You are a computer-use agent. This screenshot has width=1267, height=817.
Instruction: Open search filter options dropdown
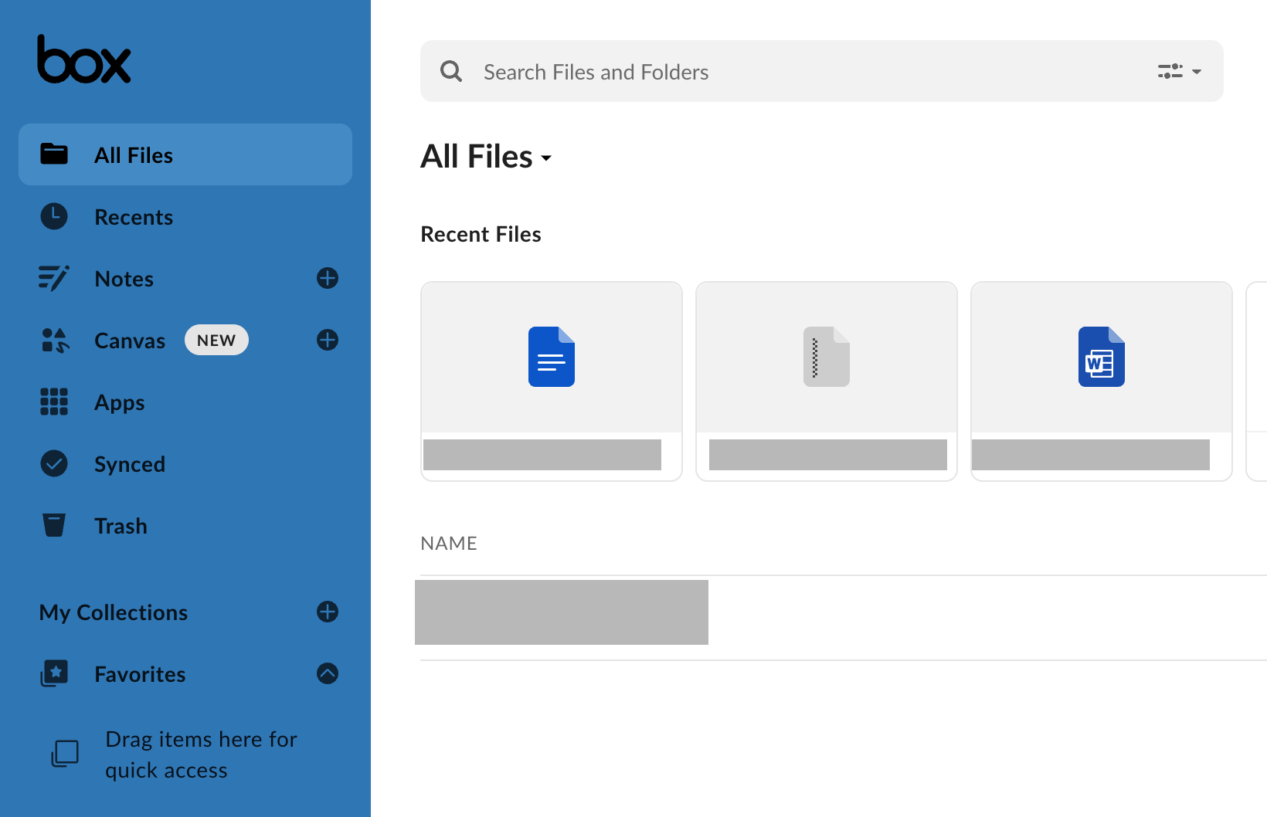pyautogui.click(x=1180, y=71)
